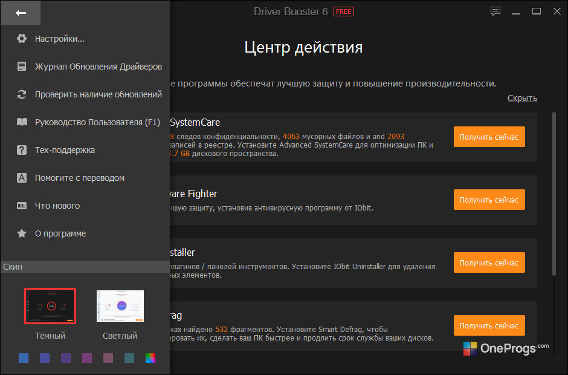Click Получить сейчас for Malware Fighter
Screen dimensions: 568x375
[489, 200]
